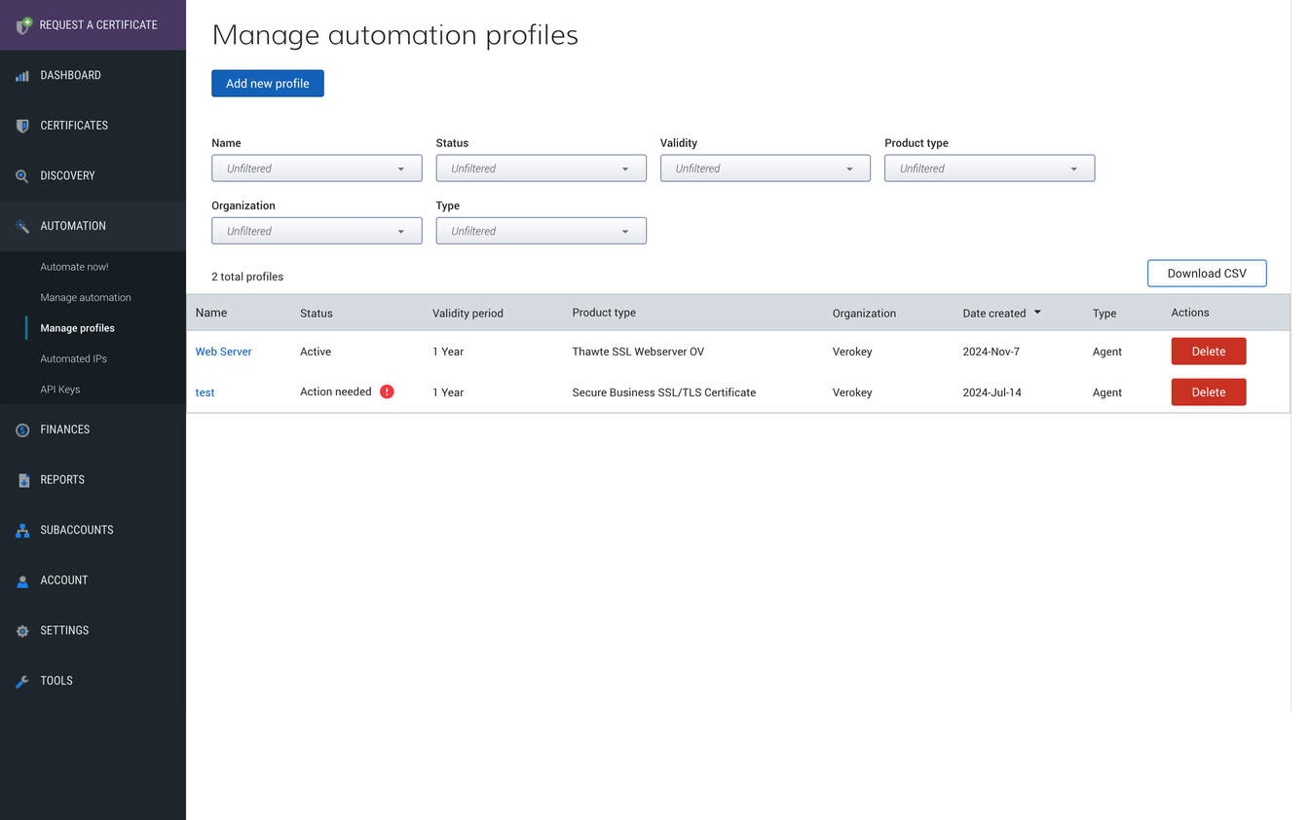Expand the Product type filter dropdown

pyautogui.click(x=989, y=168)
